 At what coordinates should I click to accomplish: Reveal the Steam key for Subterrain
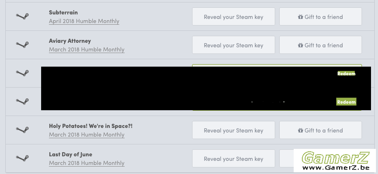[233, 16]
